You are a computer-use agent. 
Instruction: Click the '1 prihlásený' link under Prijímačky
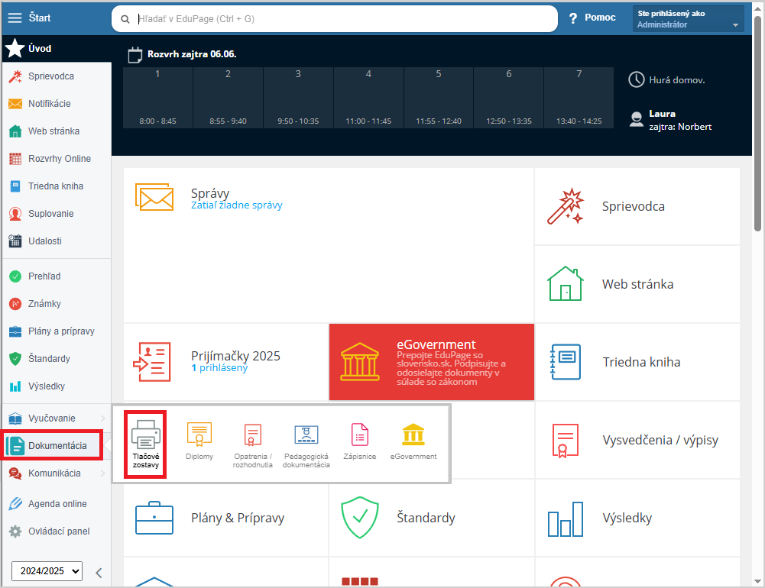pos(219,367)
